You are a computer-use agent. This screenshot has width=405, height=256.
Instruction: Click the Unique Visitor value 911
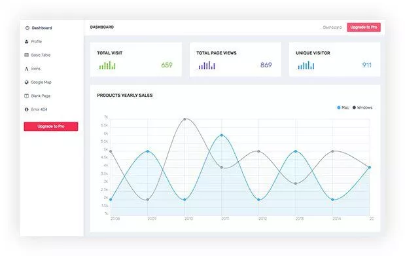pyautogui.click(x=366, y=65)
